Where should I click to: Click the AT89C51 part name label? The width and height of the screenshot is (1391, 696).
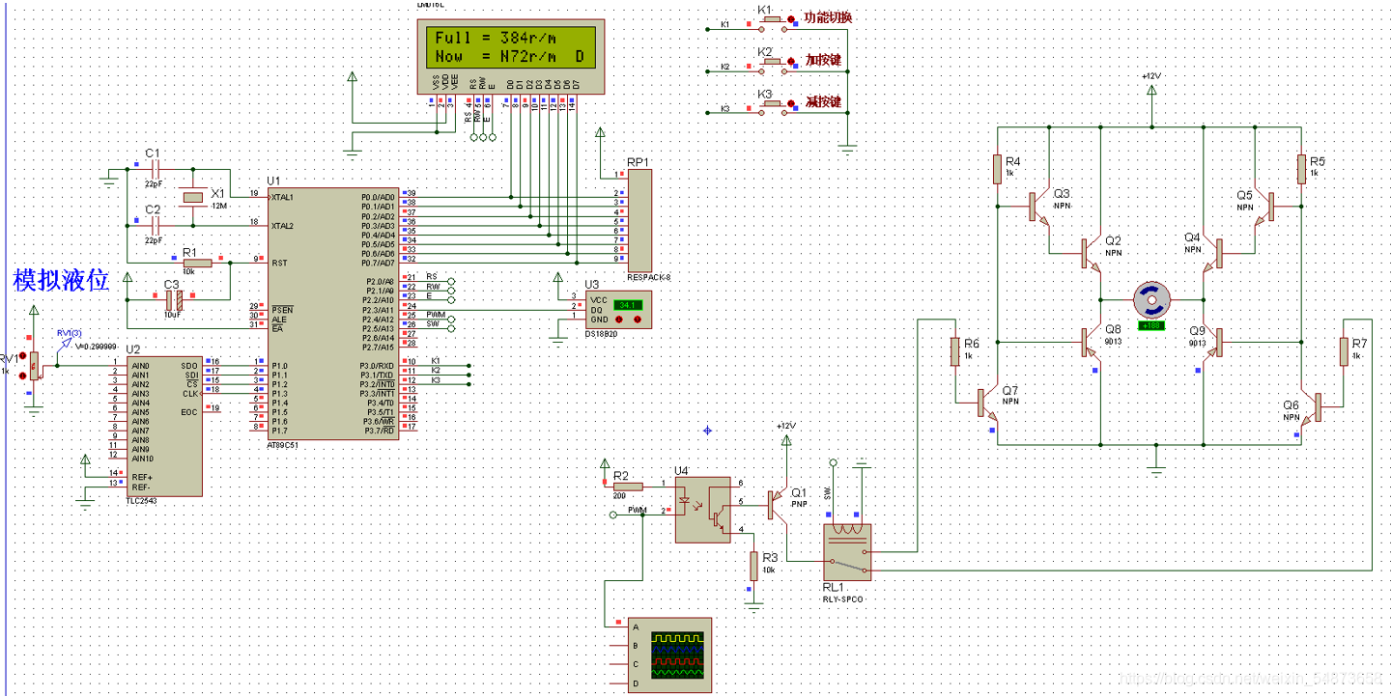pos(285,445)
